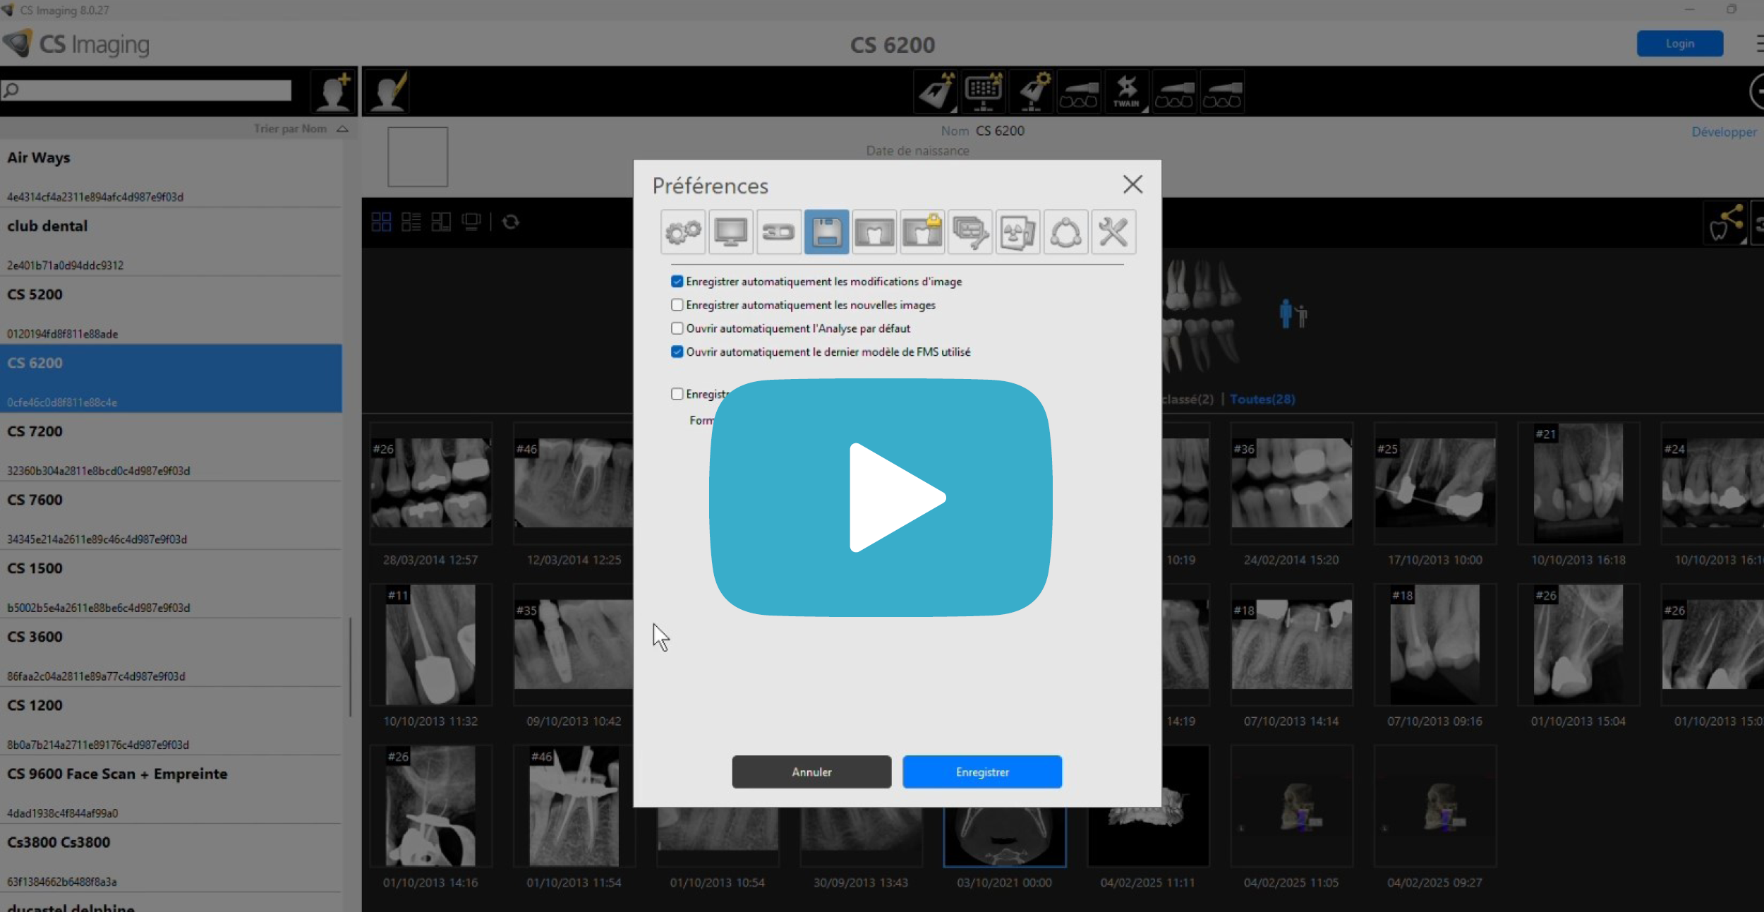
Task: Switch to mixed layout view icon
Action: point(441,222)
